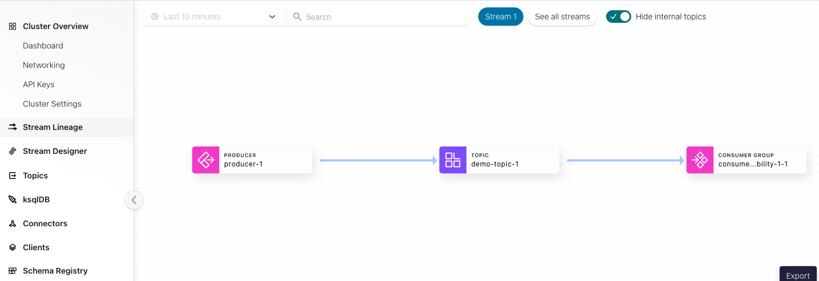This screenshot has width=819, height=281.
Task: Collapse the left sidebar with chevron button
Action: 134,200
